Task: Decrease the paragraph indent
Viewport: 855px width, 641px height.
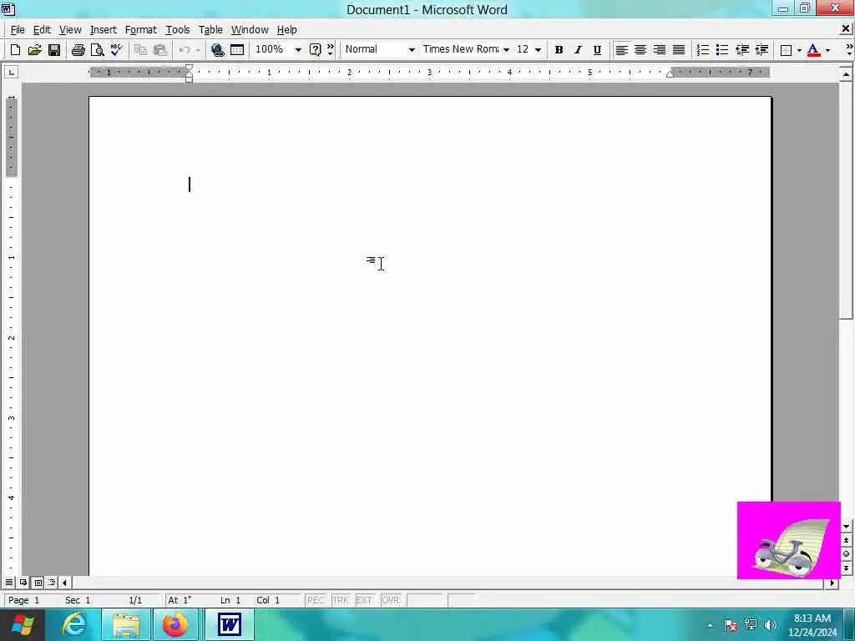Action: (x=742, y=50)
